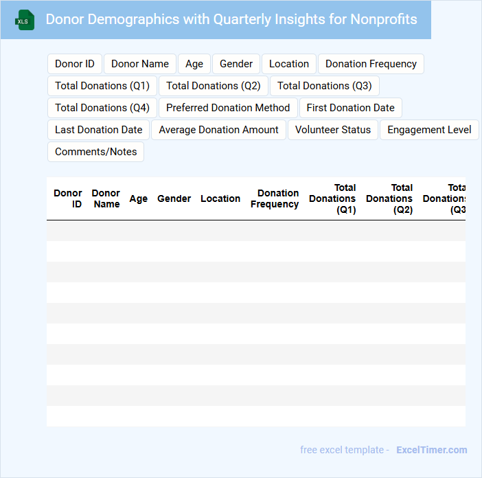Screen dimensions: 482x478
Task: Select the Volunteer Status tag
Action: point(333,130)
